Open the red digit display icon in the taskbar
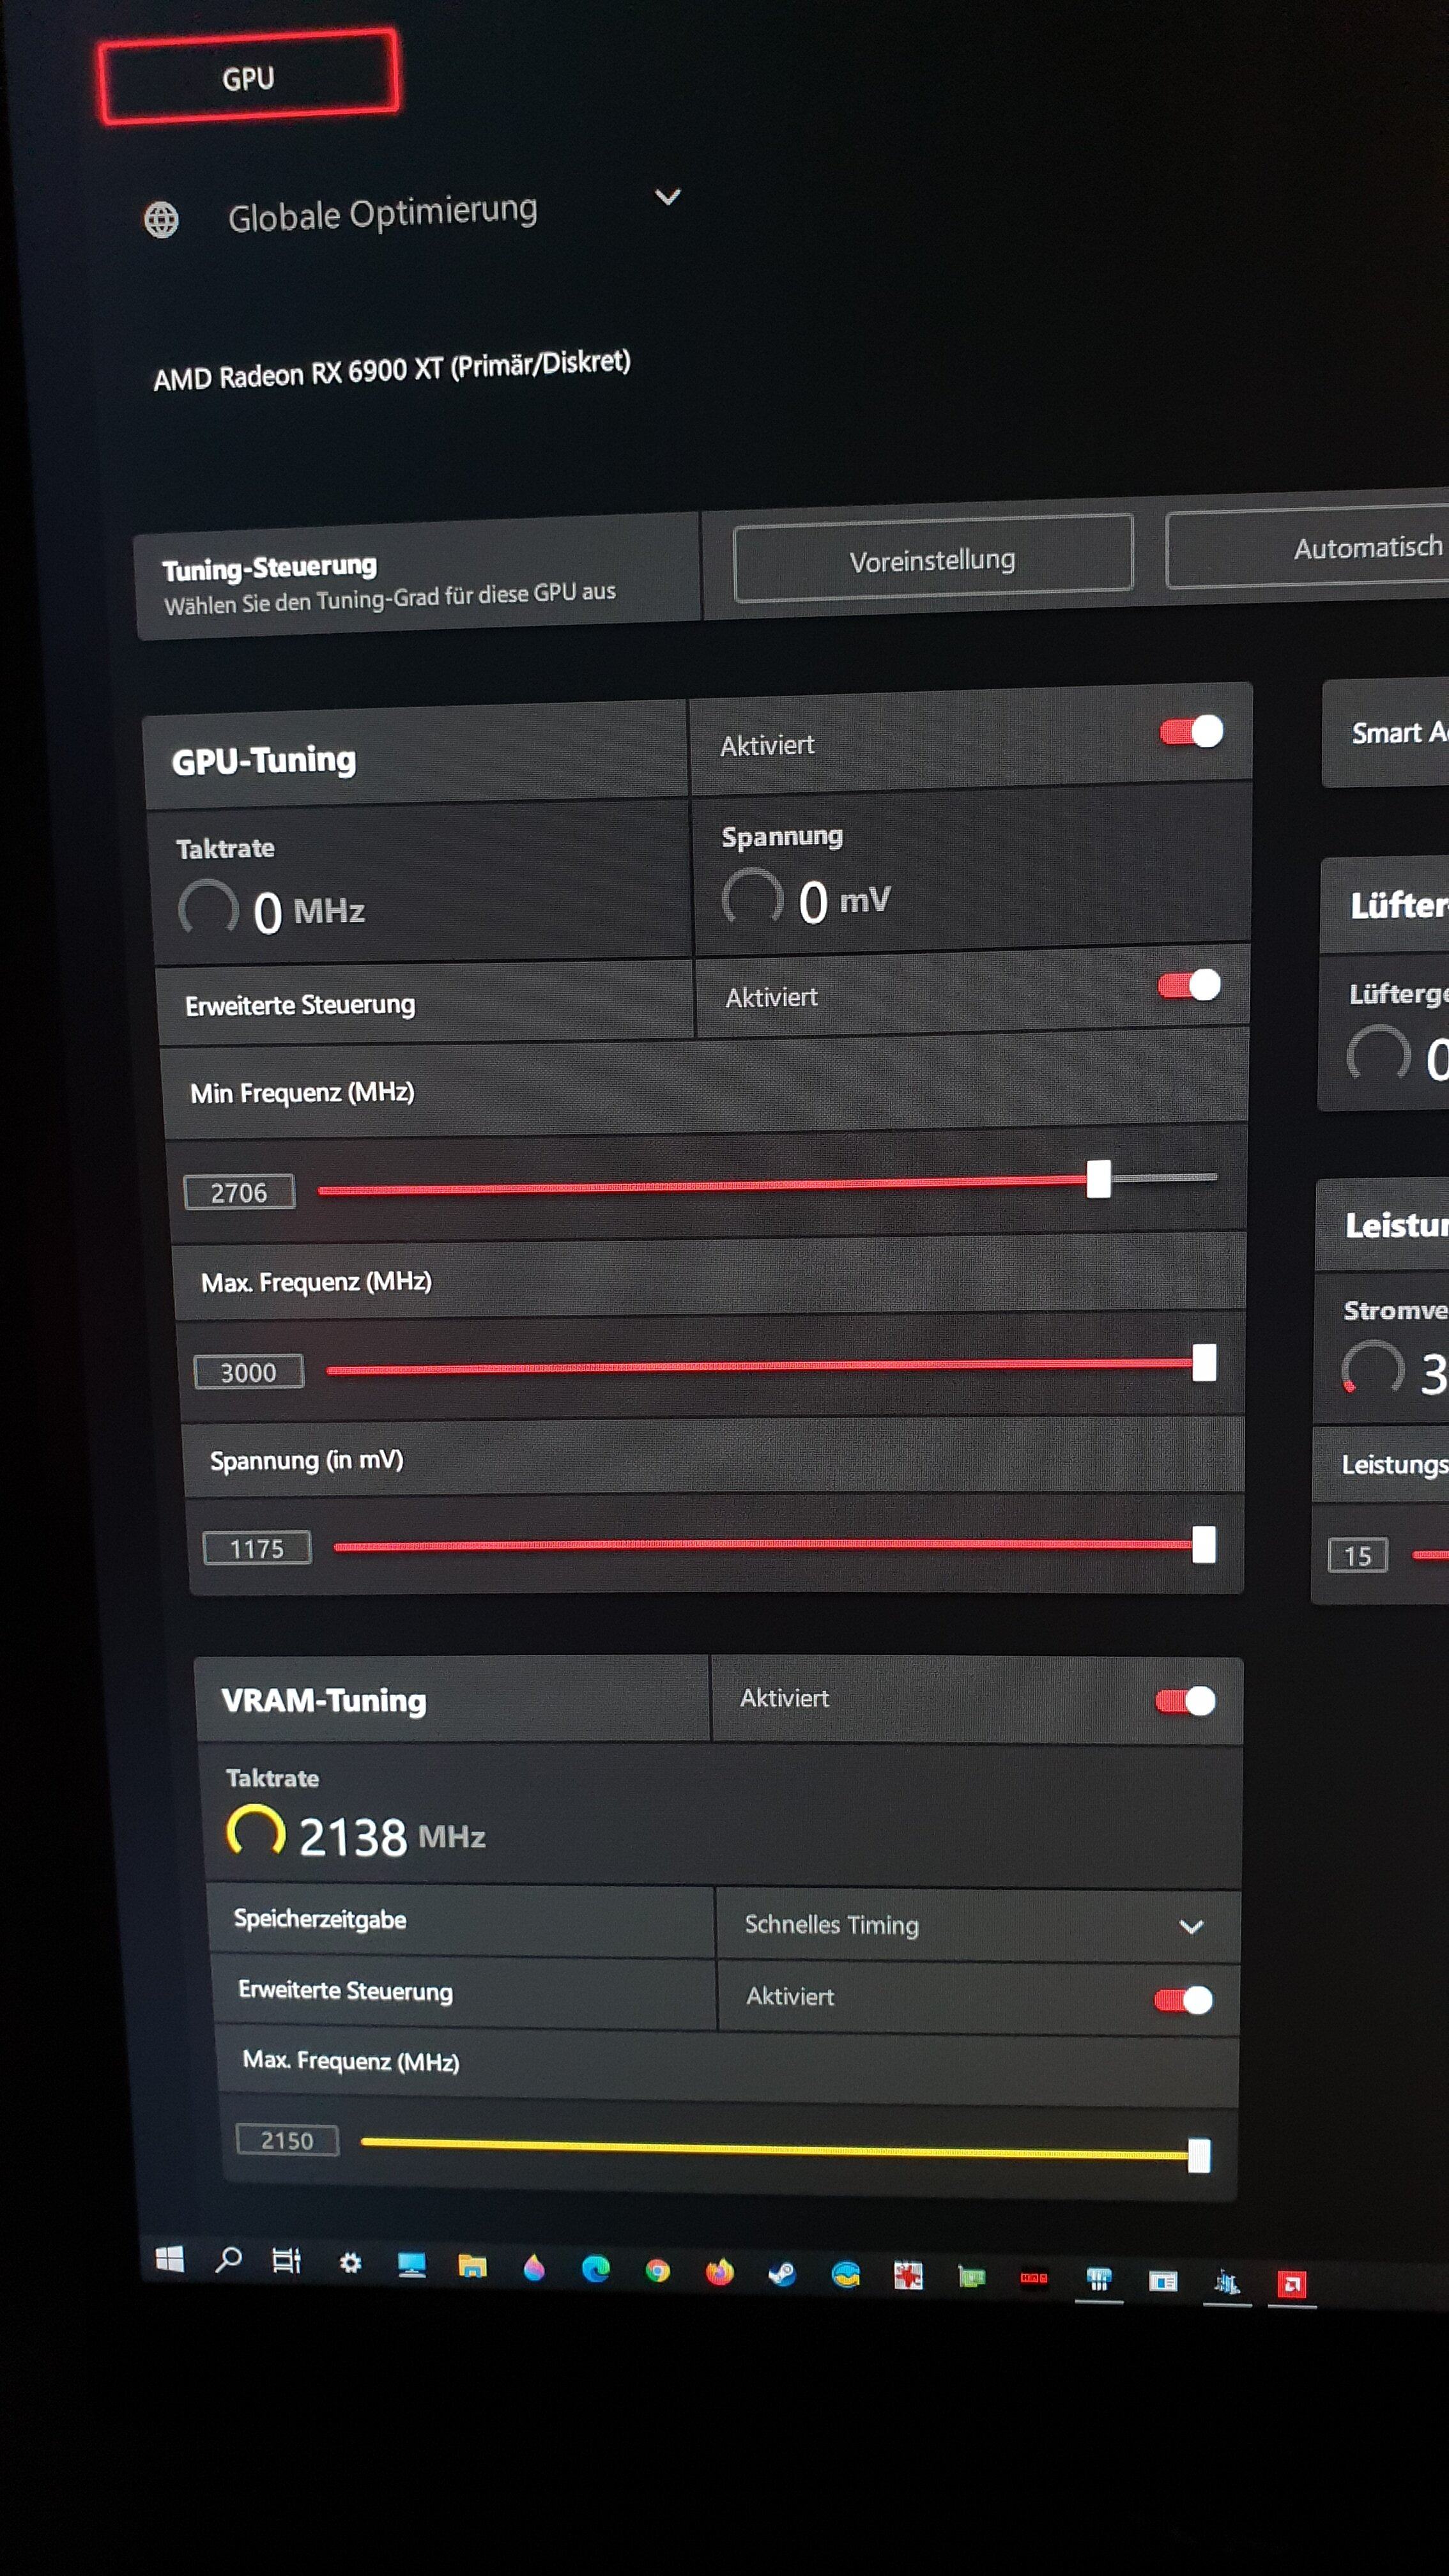This screenshot has height=2576, width=1449. click(x=1034, y=2278)
